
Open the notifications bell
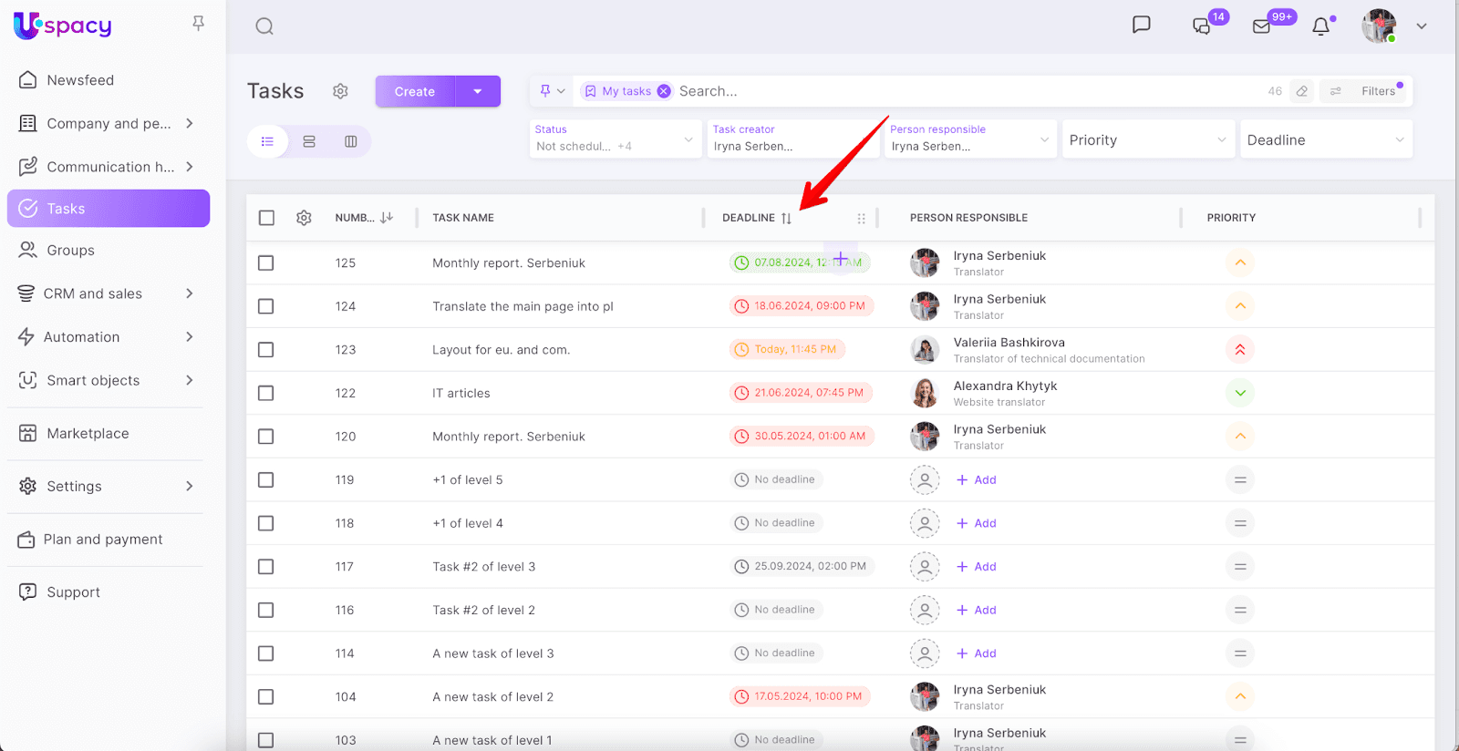(1320, 26)
